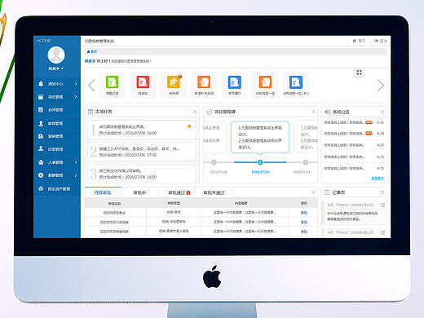Open the announcement dated 4-28
The height and width of the screenshot is (318, 424).
[354, 134]
